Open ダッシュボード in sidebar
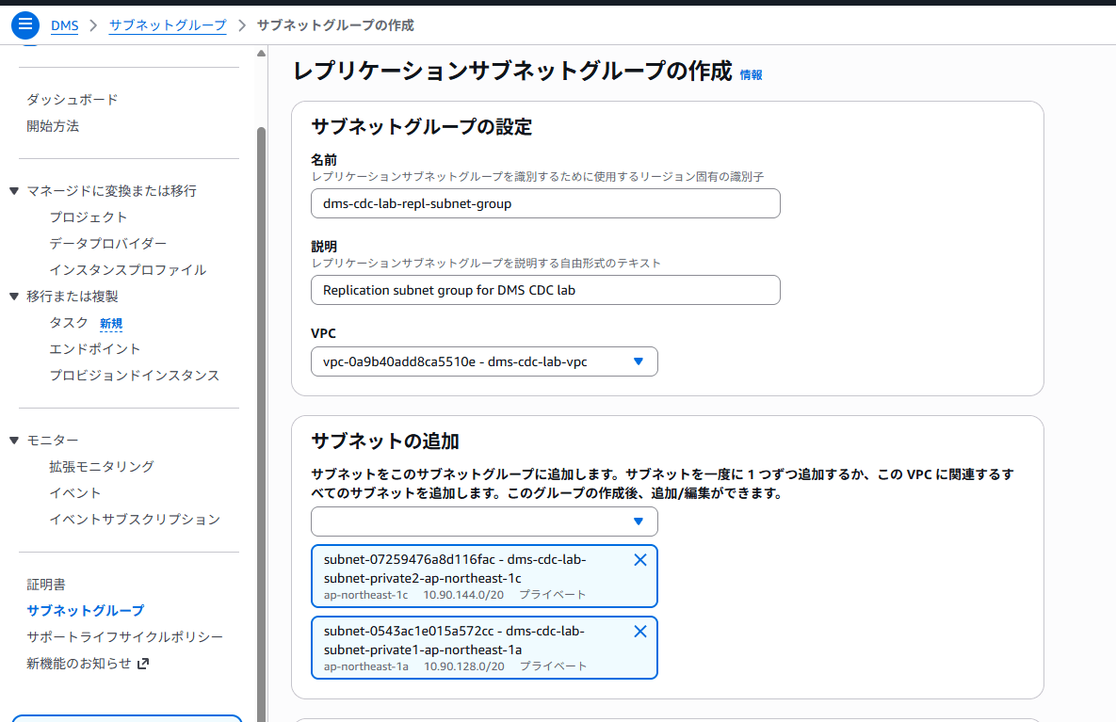Screen dimensions: 1116x722 (x=72, y=100)
